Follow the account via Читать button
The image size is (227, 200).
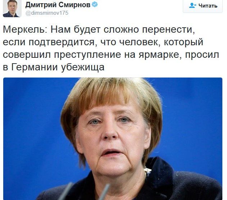click(x=203, y=6)
